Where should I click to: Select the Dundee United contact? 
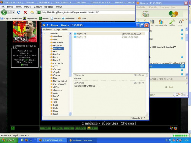(60, 81)
